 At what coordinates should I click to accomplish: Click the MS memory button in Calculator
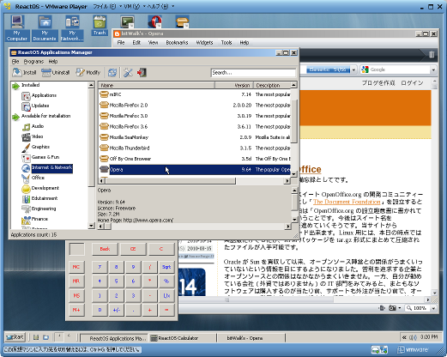click(76, 295)
